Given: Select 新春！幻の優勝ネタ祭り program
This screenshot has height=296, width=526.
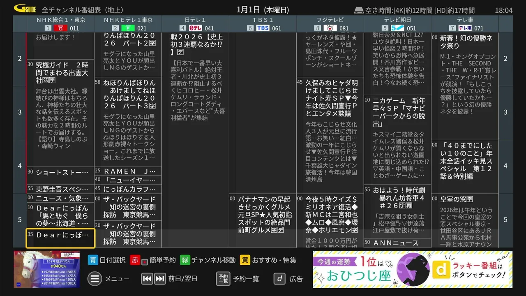Looking at the screenshot, I should tap(465, 86).
